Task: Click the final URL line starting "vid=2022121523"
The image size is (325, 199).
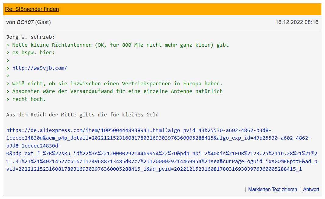Action: pyautogui.click(x=154, y=169)
